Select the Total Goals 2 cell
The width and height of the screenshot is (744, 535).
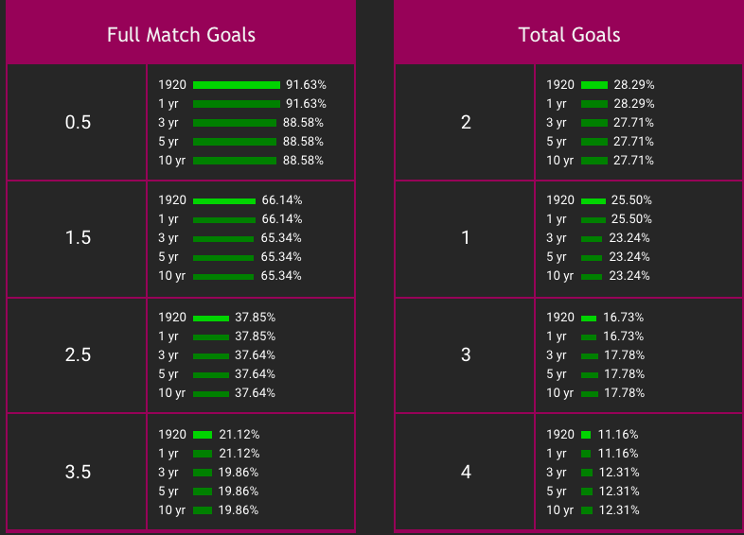tap(465, 122)
